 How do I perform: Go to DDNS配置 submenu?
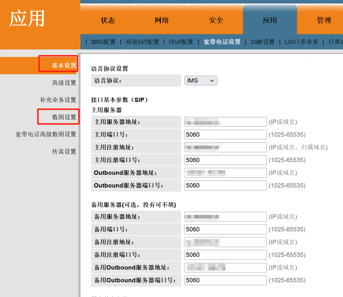pyautogui.click(x=103, y=42)
